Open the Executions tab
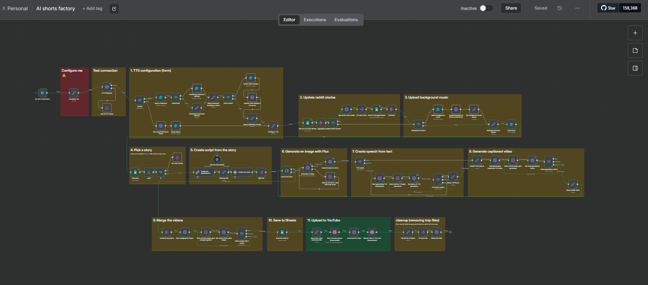 (x=314, y=20)
